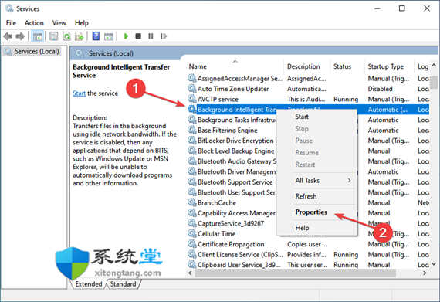Click the Disabled startup type cell

pos(381,89)
